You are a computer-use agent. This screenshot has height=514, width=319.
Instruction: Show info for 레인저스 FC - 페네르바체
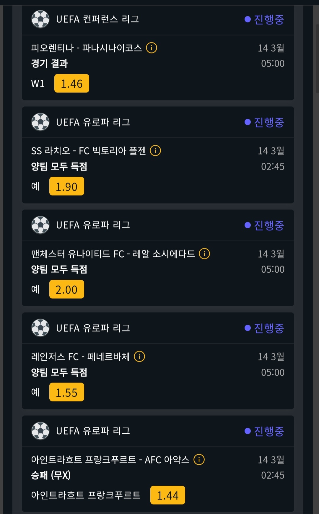[139, 357]
